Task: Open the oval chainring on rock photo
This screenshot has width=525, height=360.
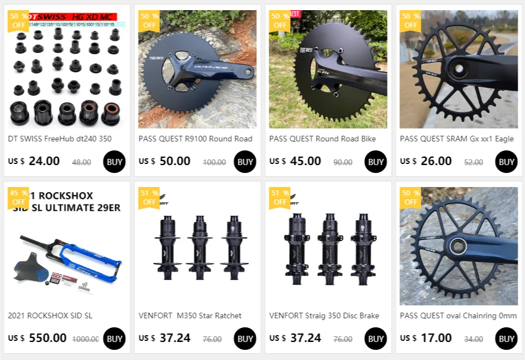Action: (x=459, y=246)
